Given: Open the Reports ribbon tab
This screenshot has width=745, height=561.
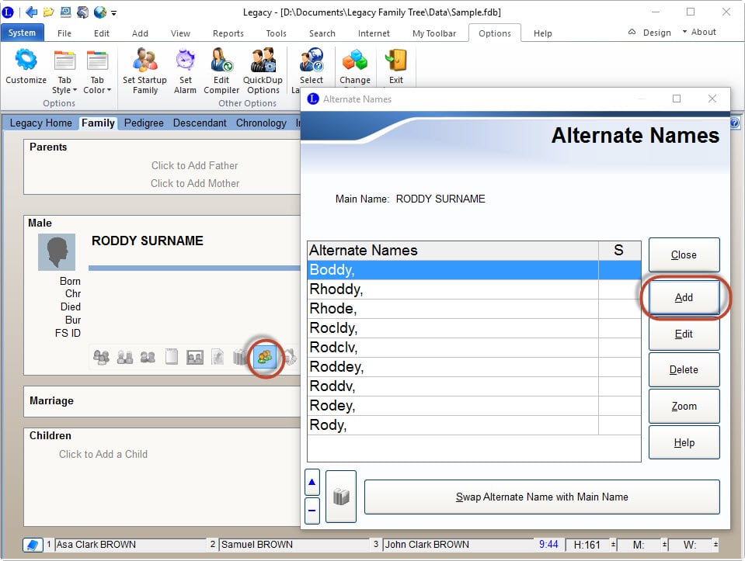Looking at the screenshot, I should pos(228,33).
